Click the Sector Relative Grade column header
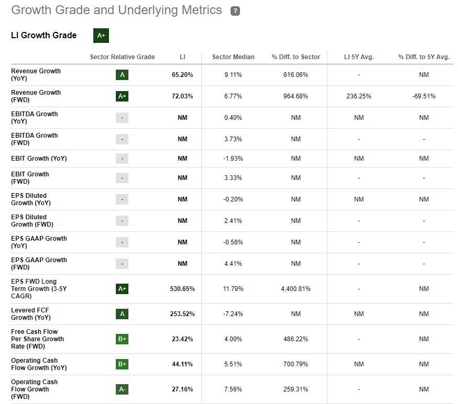 pyautogui.click(x=123, y=57)
